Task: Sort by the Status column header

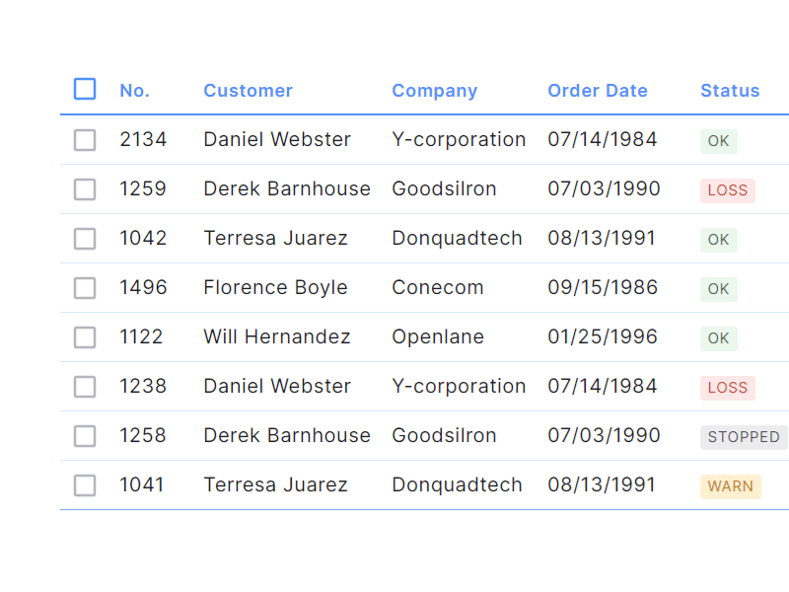Action: pyautogui.click(x=730, y=91)
